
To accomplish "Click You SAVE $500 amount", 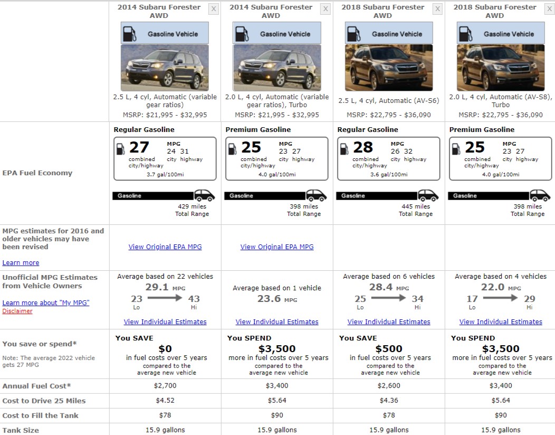I will coord(389,349).
